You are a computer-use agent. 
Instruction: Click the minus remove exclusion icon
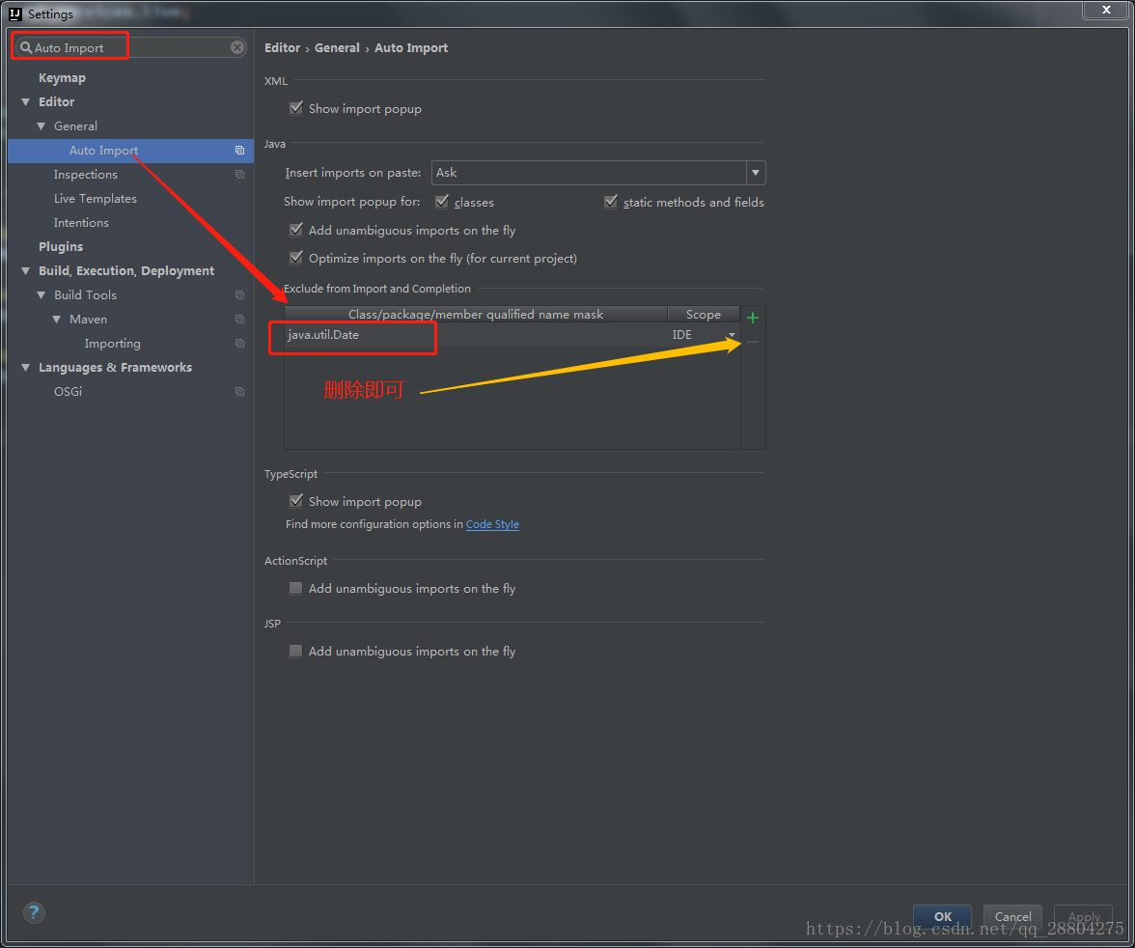point(753,342)
